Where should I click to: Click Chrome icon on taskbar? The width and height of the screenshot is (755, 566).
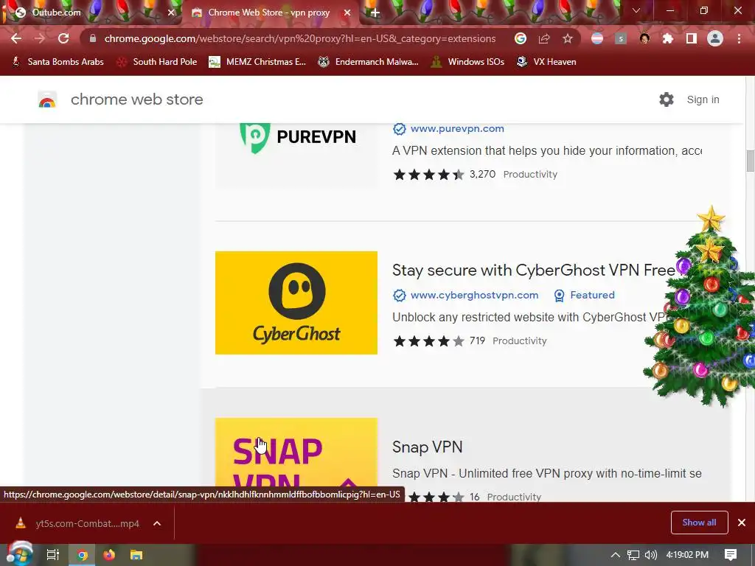(83, 555)
